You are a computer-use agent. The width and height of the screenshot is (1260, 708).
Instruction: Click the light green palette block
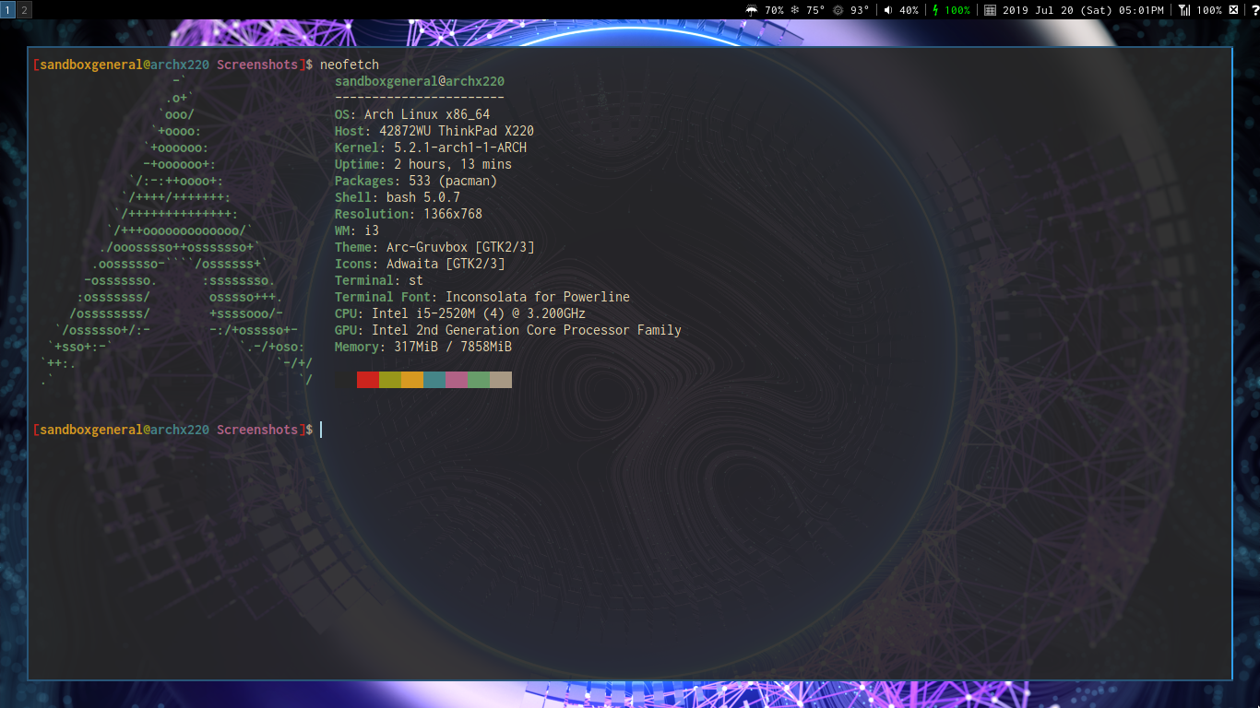click(479, 380)
